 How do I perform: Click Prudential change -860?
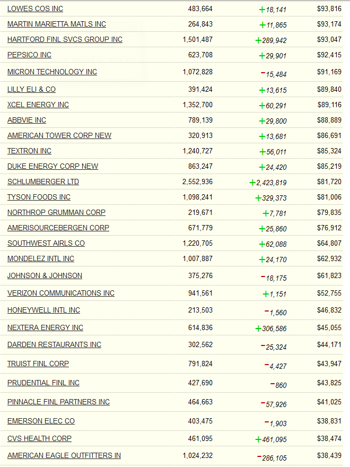(278, 385)
